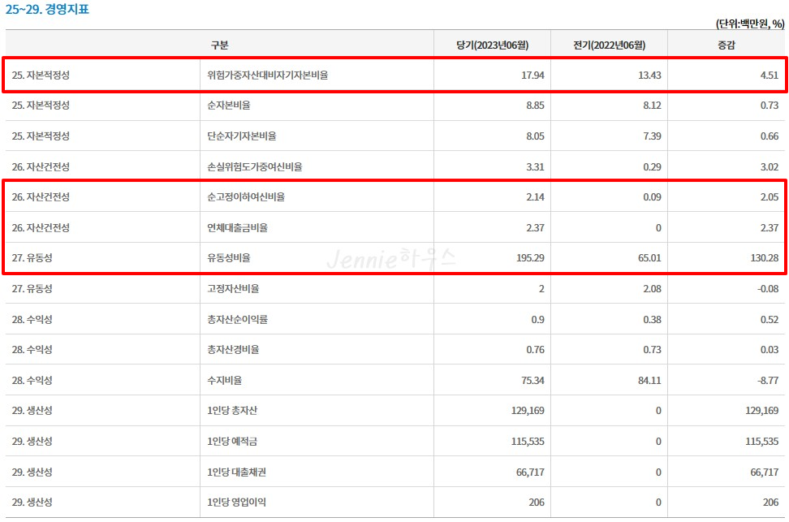Viewport: 789px width, 522px height.
Task: Select the 당기(2023년06월) column header
Action: tap(494, 45)
